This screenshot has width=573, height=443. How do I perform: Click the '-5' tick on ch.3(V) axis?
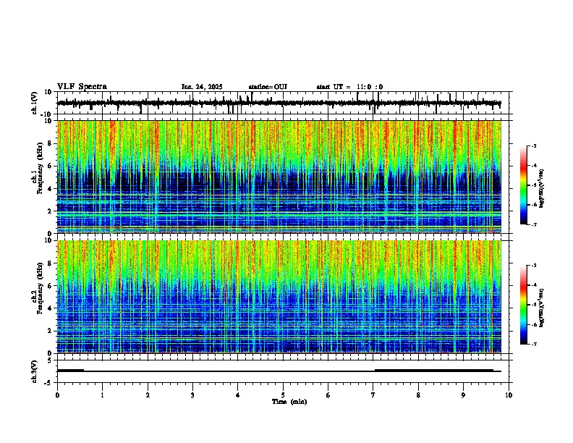click(x=48, y=383)
